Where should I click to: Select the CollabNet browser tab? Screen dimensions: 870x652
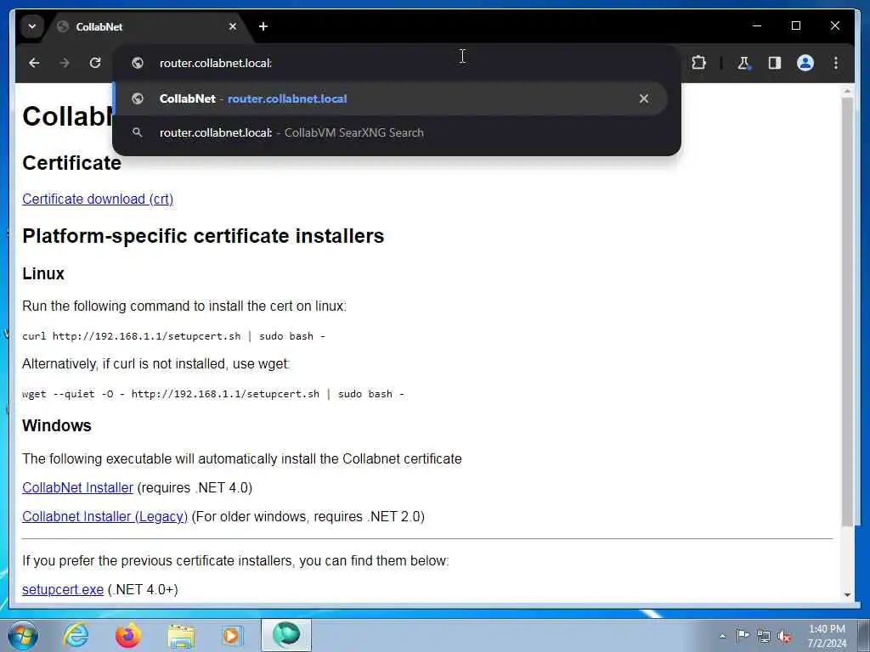tap(147, 26)
